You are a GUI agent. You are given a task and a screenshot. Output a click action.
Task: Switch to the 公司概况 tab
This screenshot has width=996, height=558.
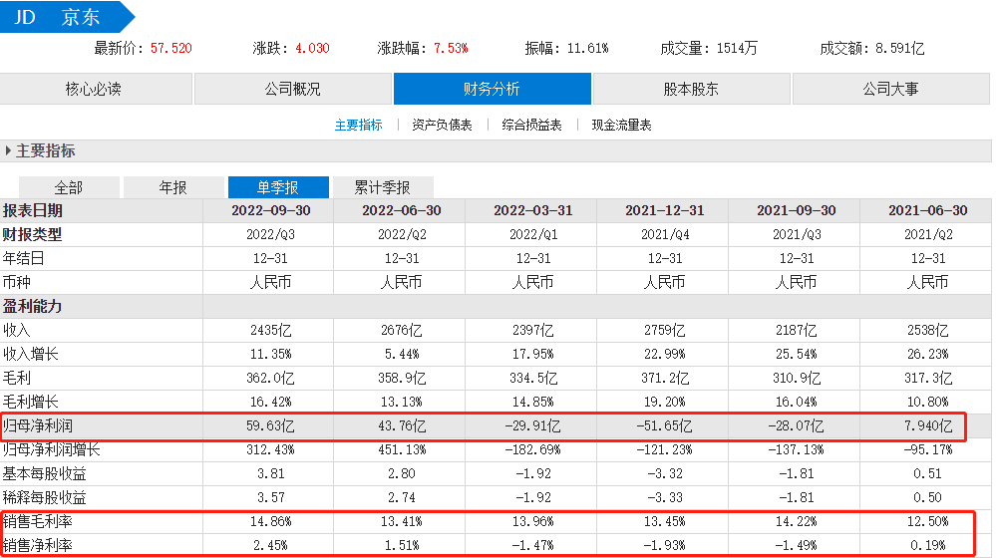click(x=292, y=89)
